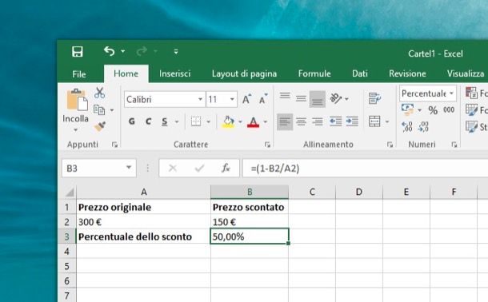Align text right
488x302 pixels.
point(317,121)
